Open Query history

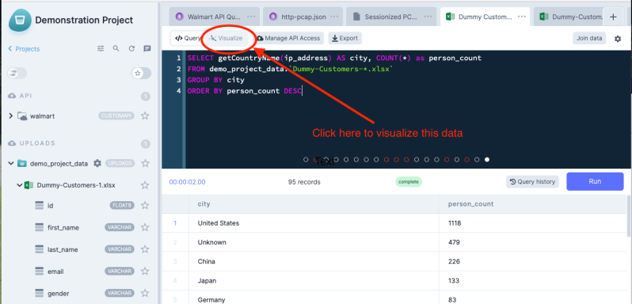pos(532,181)
